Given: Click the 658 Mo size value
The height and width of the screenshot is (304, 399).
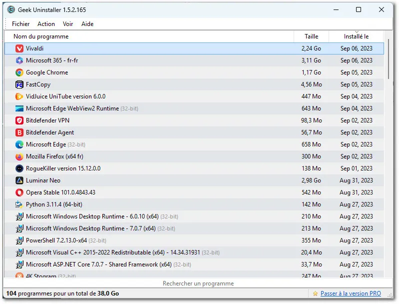Looking at the screenshot, I should (311, 144).
